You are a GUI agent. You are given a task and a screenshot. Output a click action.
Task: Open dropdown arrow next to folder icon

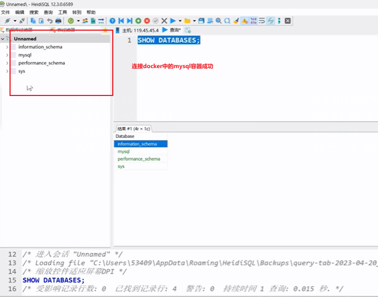click(194, 21)
